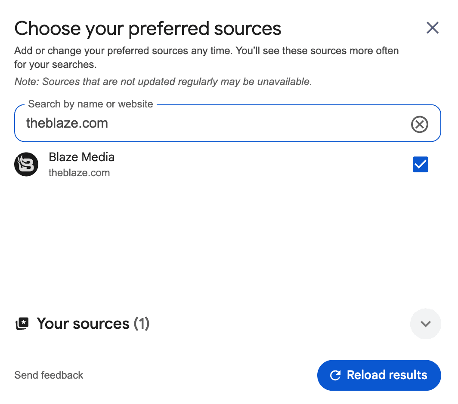
Task: Clear the search field text
Action: (420, 124)
